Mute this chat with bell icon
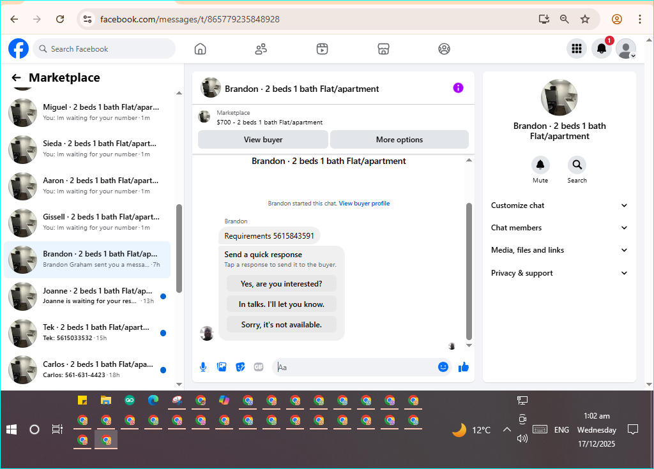Viewport: 654px width, 469px height. click(540, 165)
